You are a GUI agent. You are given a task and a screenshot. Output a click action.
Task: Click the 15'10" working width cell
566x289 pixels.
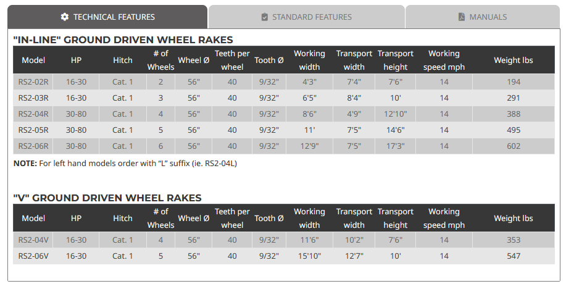click(x=309, y=256)
